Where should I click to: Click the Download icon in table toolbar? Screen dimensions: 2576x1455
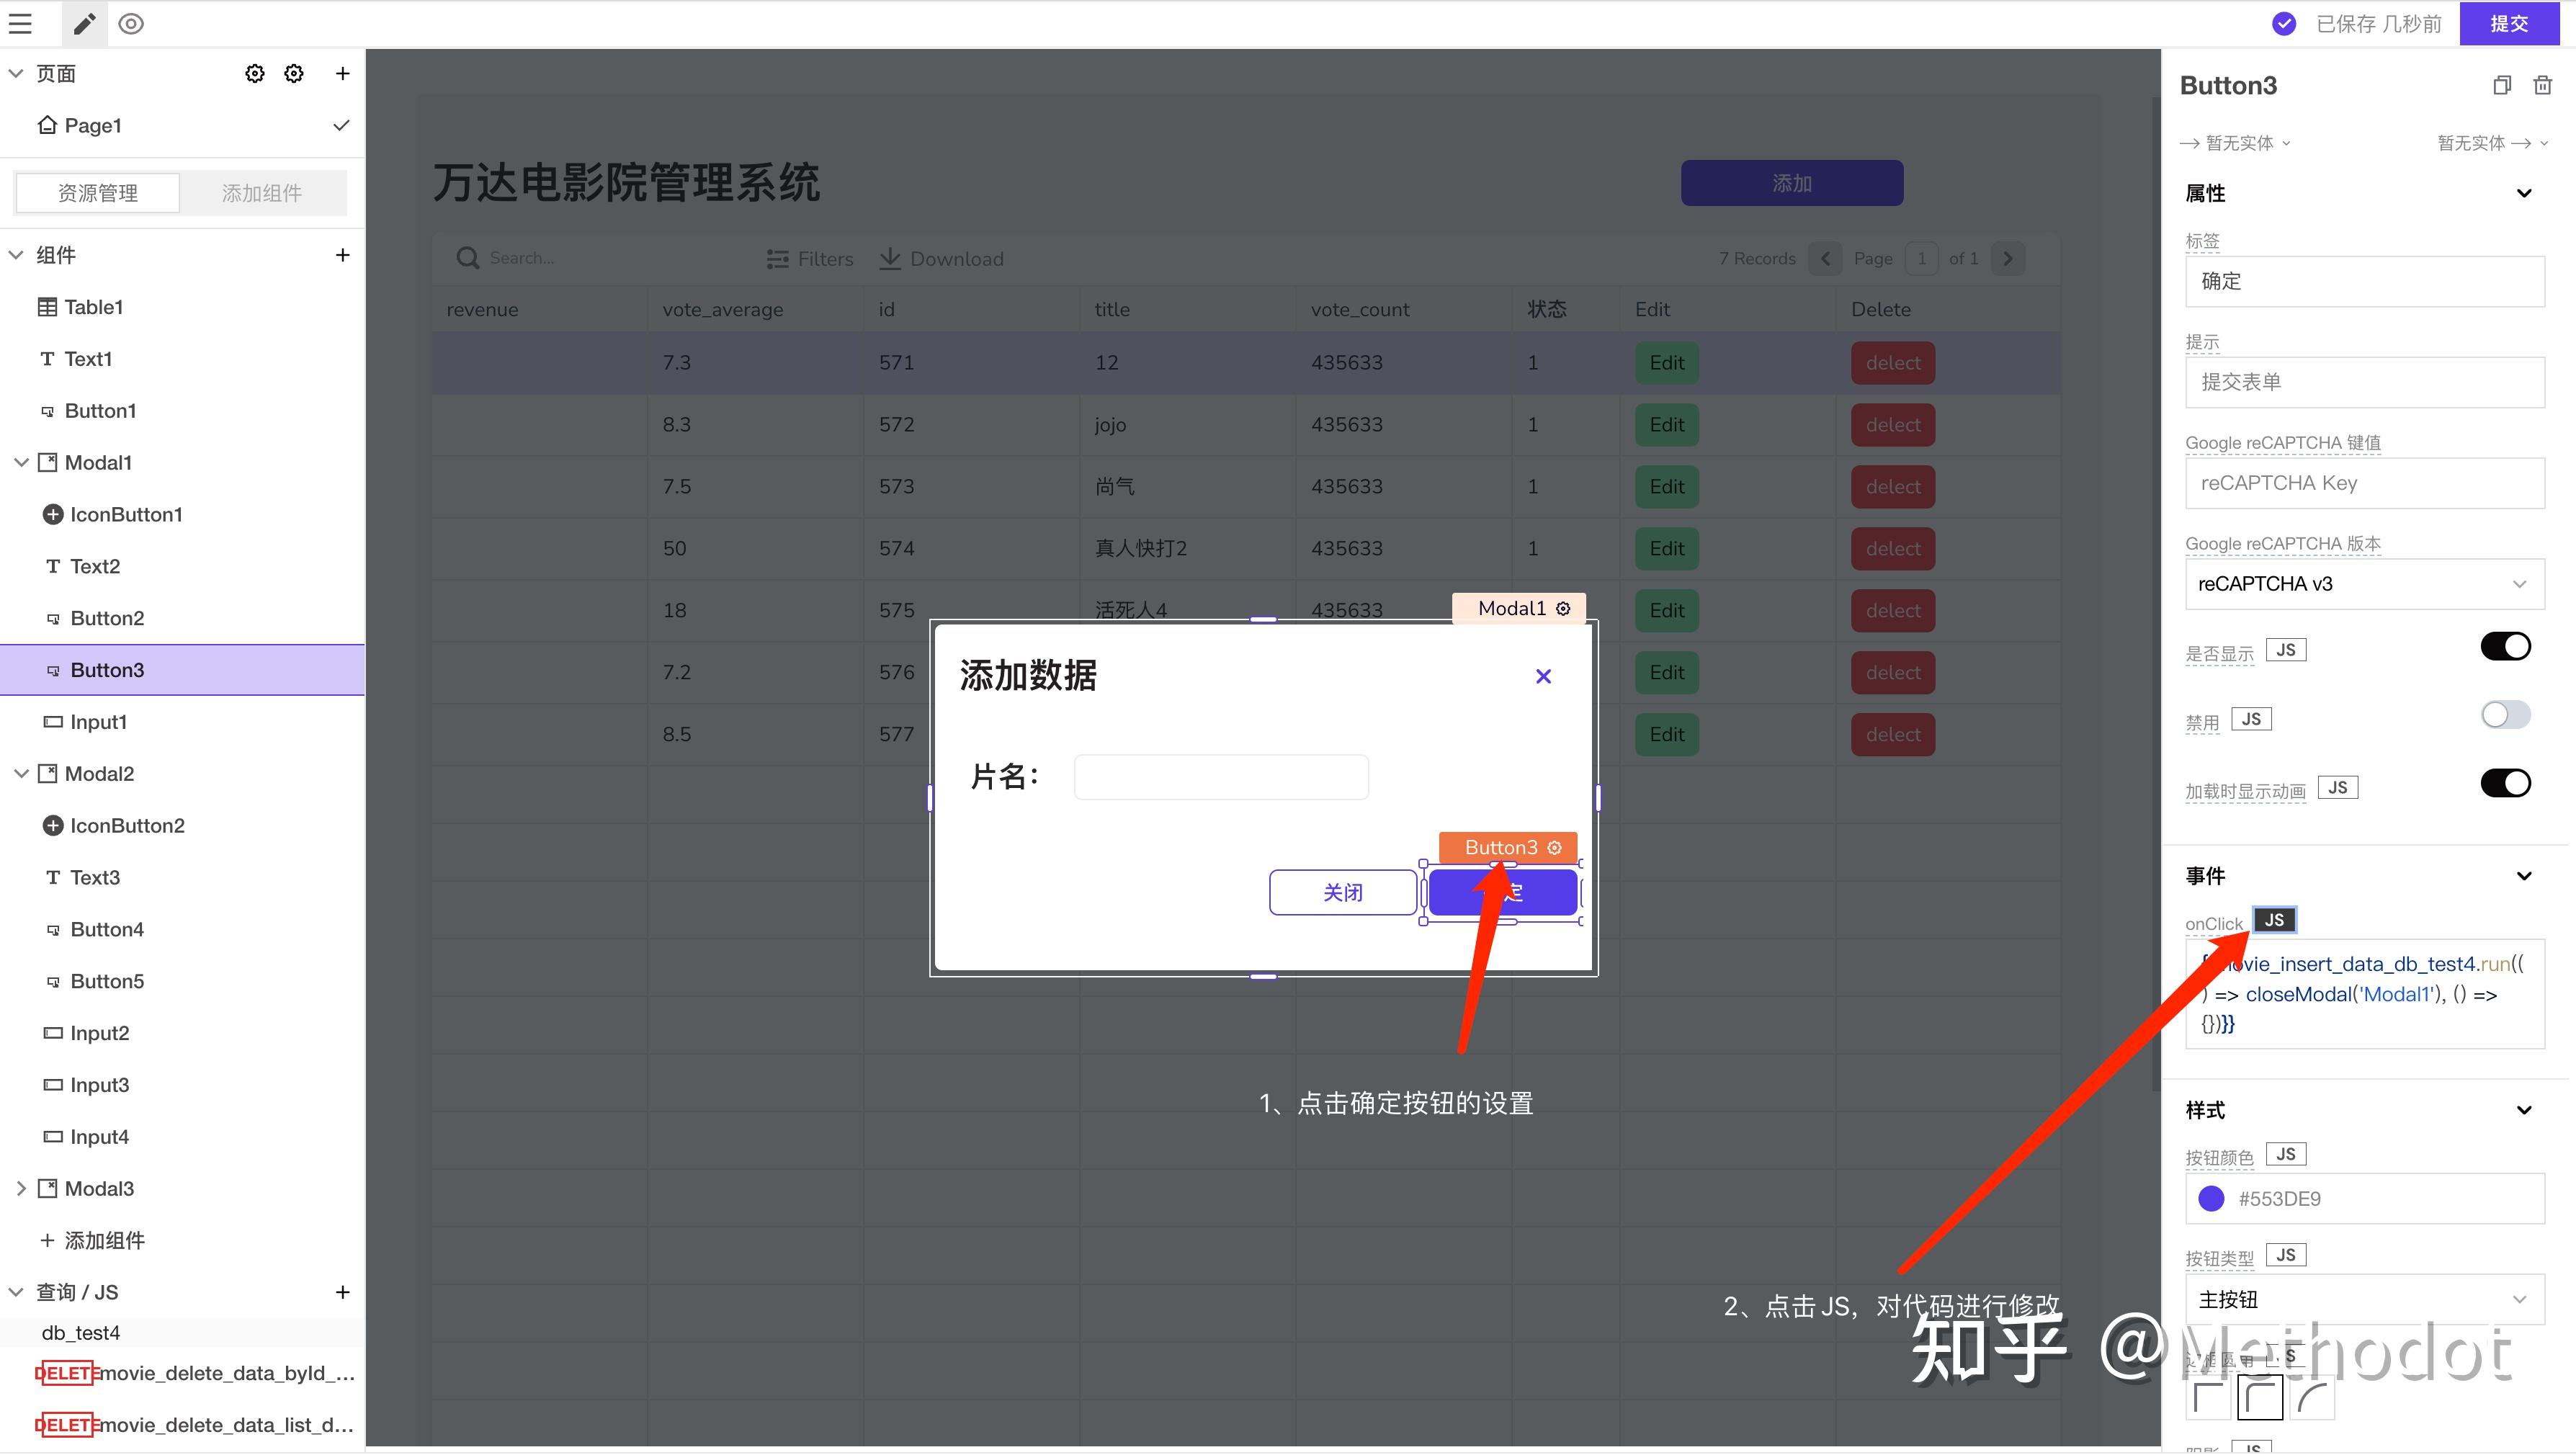pyautogui.click(x=889, y=258)
